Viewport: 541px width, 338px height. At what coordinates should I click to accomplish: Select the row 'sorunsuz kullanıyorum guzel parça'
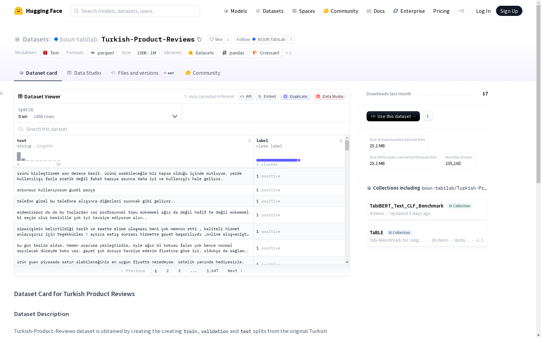coord(179,190)
